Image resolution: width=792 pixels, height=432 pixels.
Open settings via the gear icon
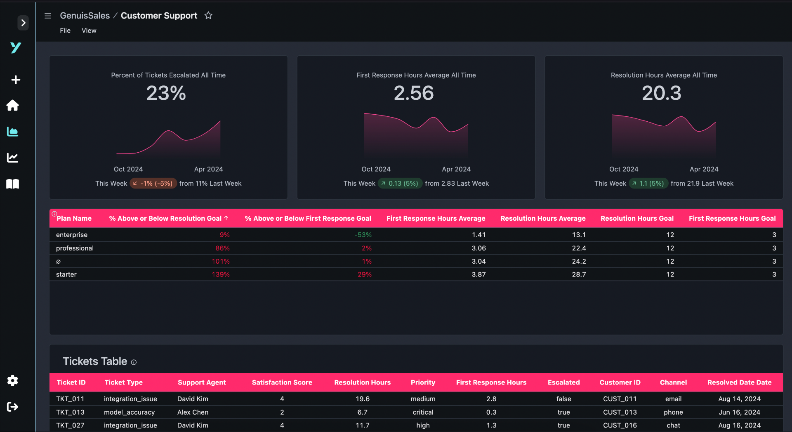coord(13,381)
